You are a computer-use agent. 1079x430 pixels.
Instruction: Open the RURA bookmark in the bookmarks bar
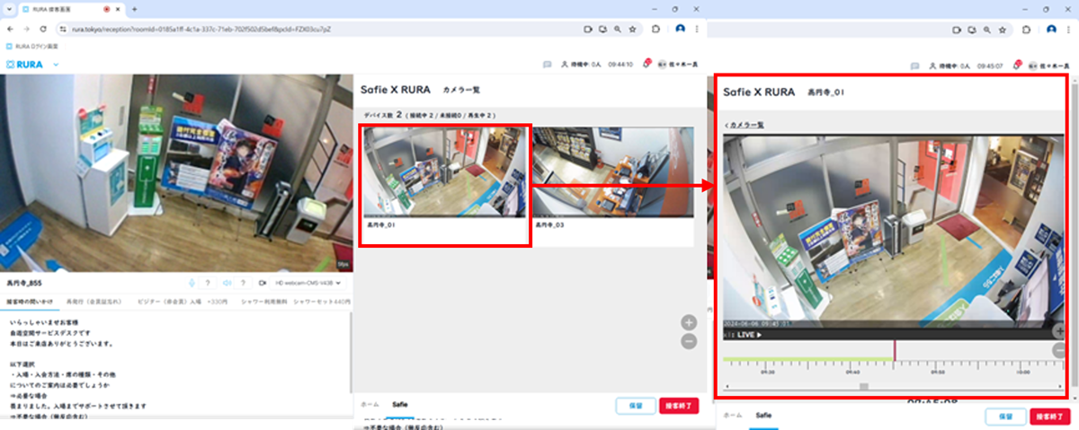[33, 45]
